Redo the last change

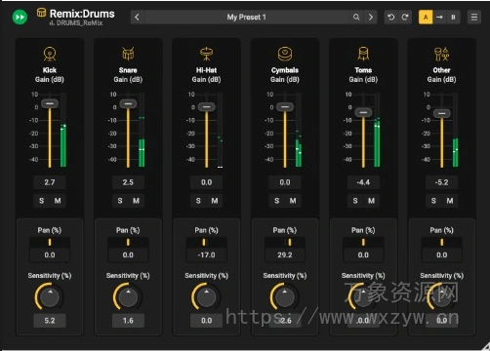click(x=405, y=17)
